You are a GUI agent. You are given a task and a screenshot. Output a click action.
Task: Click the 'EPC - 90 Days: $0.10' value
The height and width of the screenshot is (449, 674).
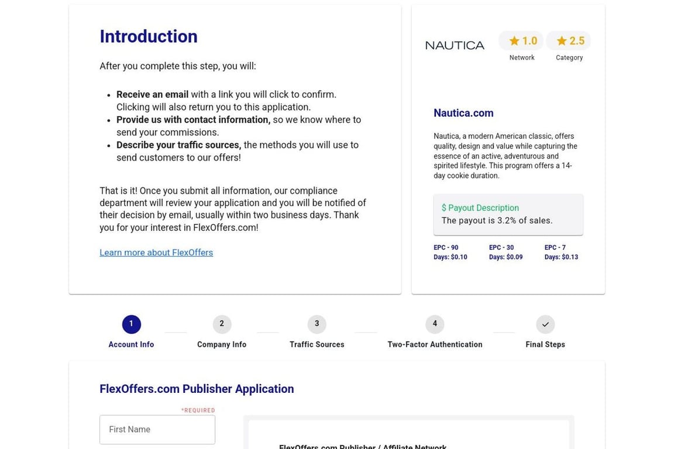(450, 252)
